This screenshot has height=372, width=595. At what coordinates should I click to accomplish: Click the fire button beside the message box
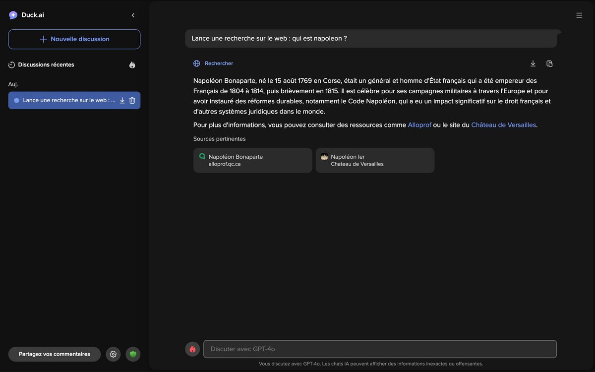point(192,349)
